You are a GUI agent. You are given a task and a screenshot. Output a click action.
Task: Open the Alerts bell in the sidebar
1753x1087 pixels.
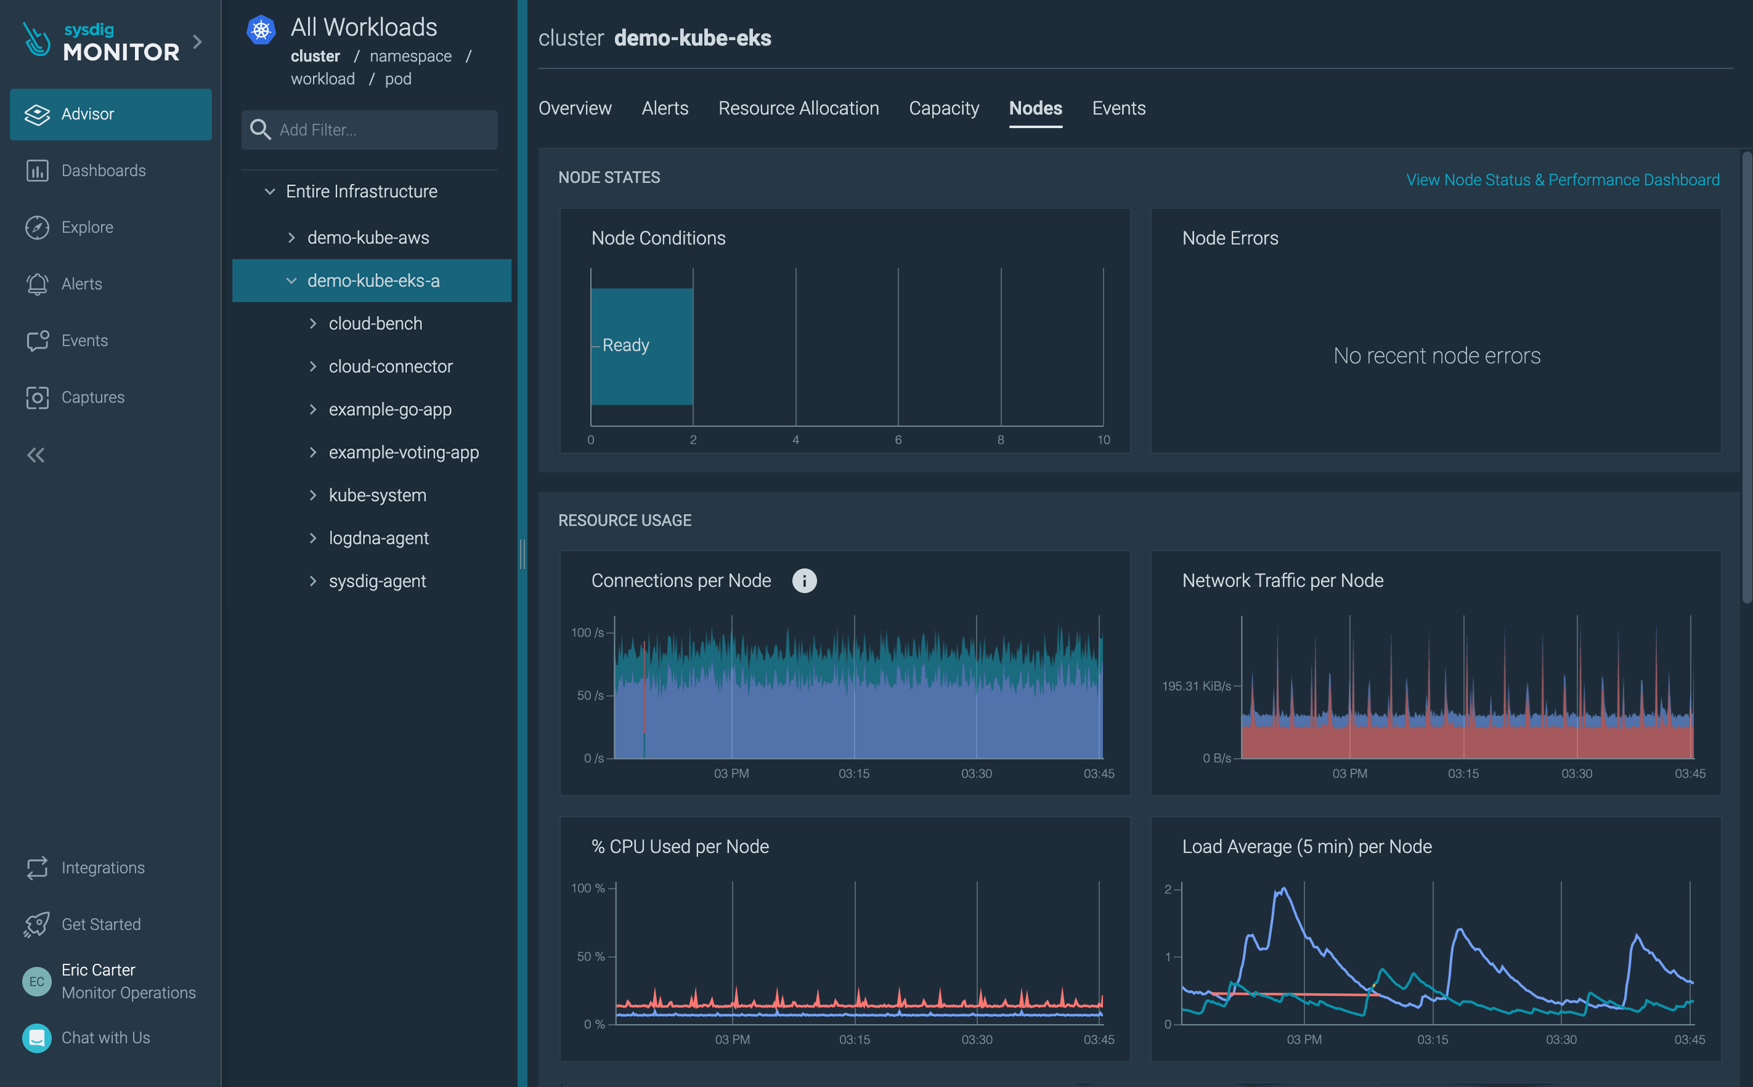pyautogui.click(x=37, y=283)
